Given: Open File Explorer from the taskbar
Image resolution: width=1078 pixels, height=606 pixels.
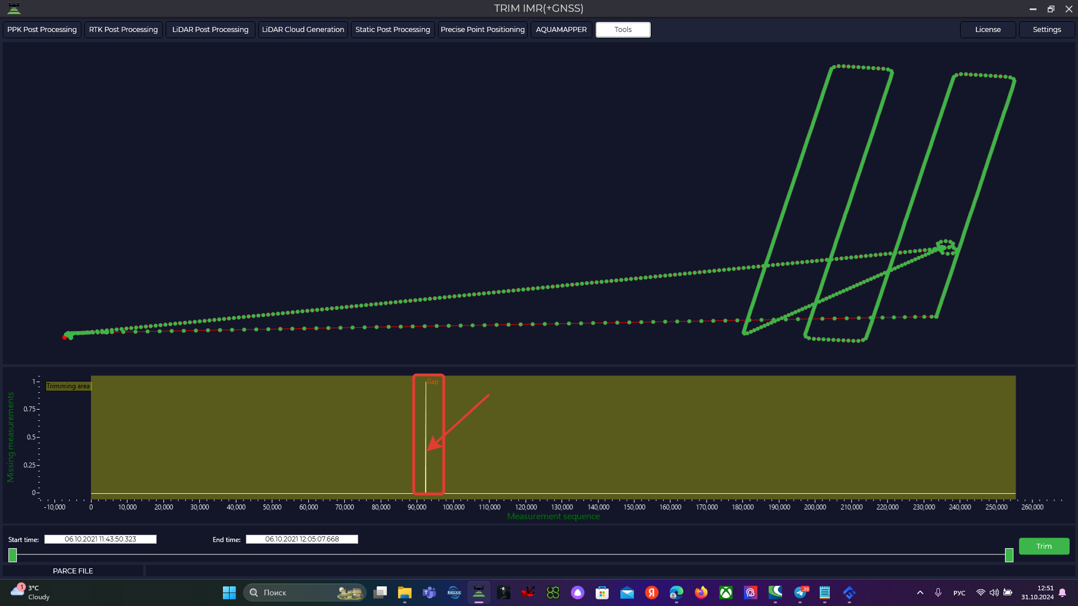Looking at the screenshot, I should click(x=405, y=593).
